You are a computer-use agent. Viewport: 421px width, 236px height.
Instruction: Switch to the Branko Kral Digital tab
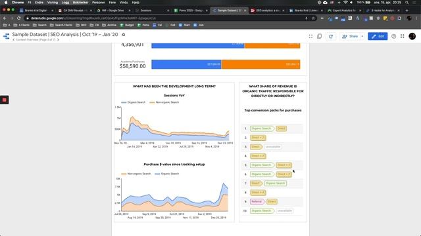[x=36, y=10]
